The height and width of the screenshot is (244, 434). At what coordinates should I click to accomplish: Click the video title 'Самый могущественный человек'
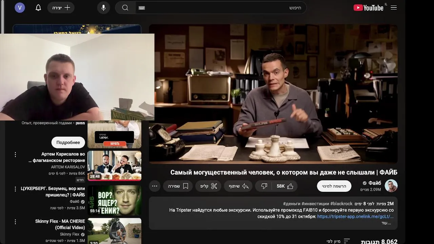click(284, 172)
